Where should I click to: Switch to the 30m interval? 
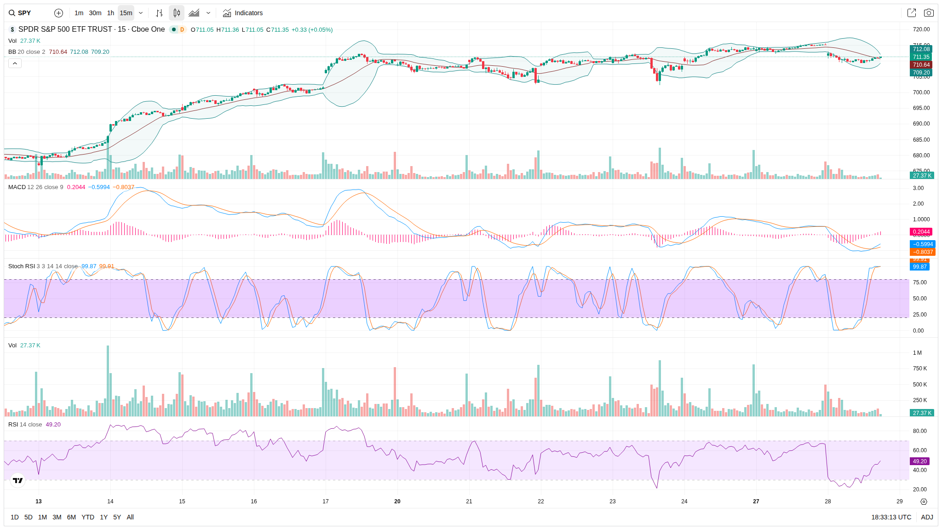(x=95, y=13)
